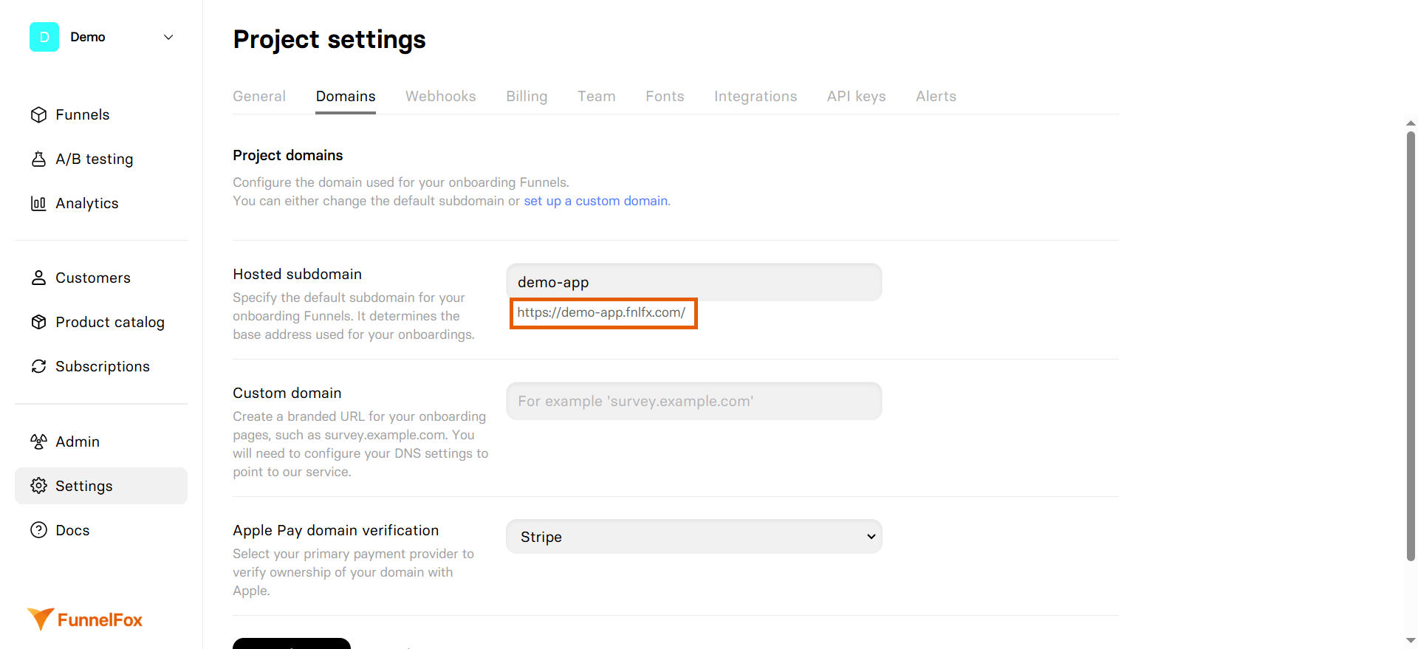
Task: Click the 'Custom domain' label
Action: click(287, 393)
